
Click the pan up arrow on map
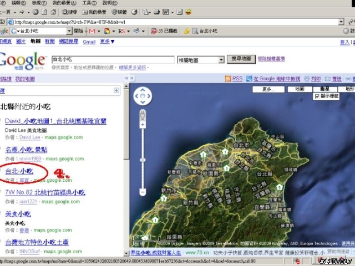(143, 90)
